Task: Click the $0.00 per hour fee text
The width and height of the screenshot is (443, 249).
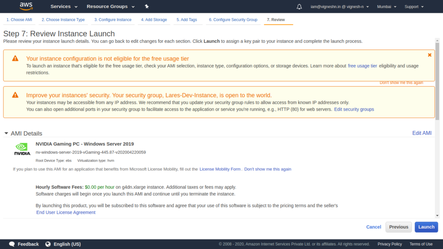Action: (x=100, y=187)
